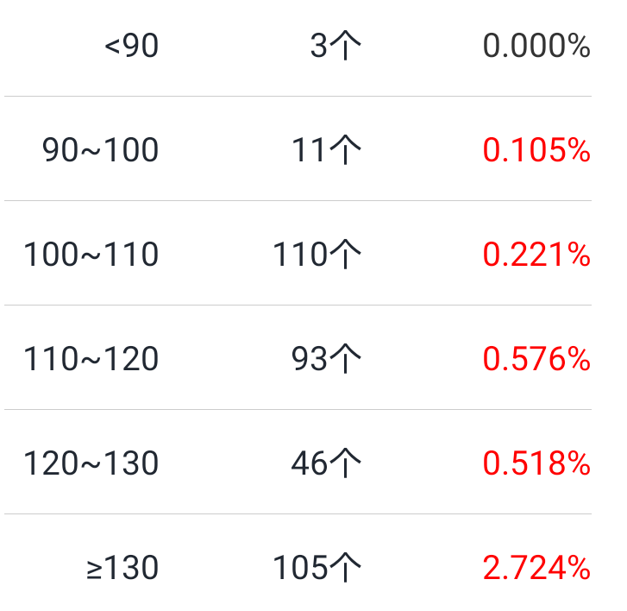Click the 11个 count value
627x611 pixels.
(x=326, y=151)
